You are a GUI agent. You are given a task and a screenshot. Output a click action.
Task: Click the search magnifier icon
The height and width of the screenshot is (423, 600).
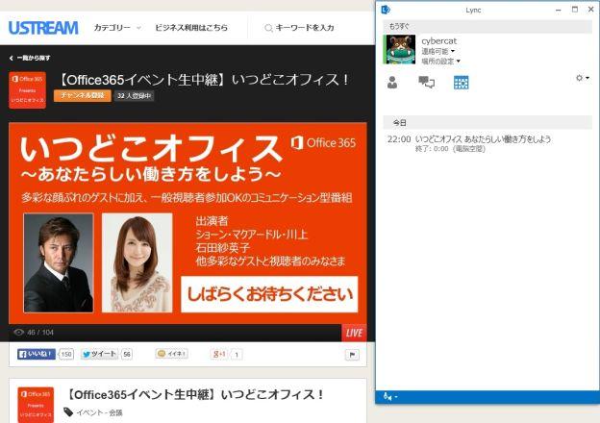coord(268,28)
